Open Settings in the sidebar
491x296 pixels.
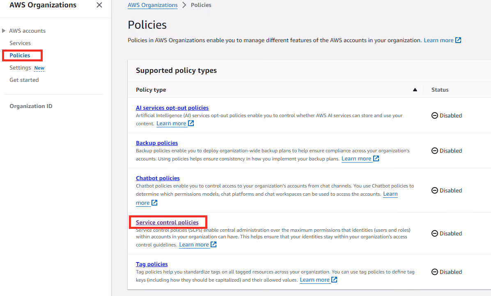pyautogui.click(x=20, y=68)
